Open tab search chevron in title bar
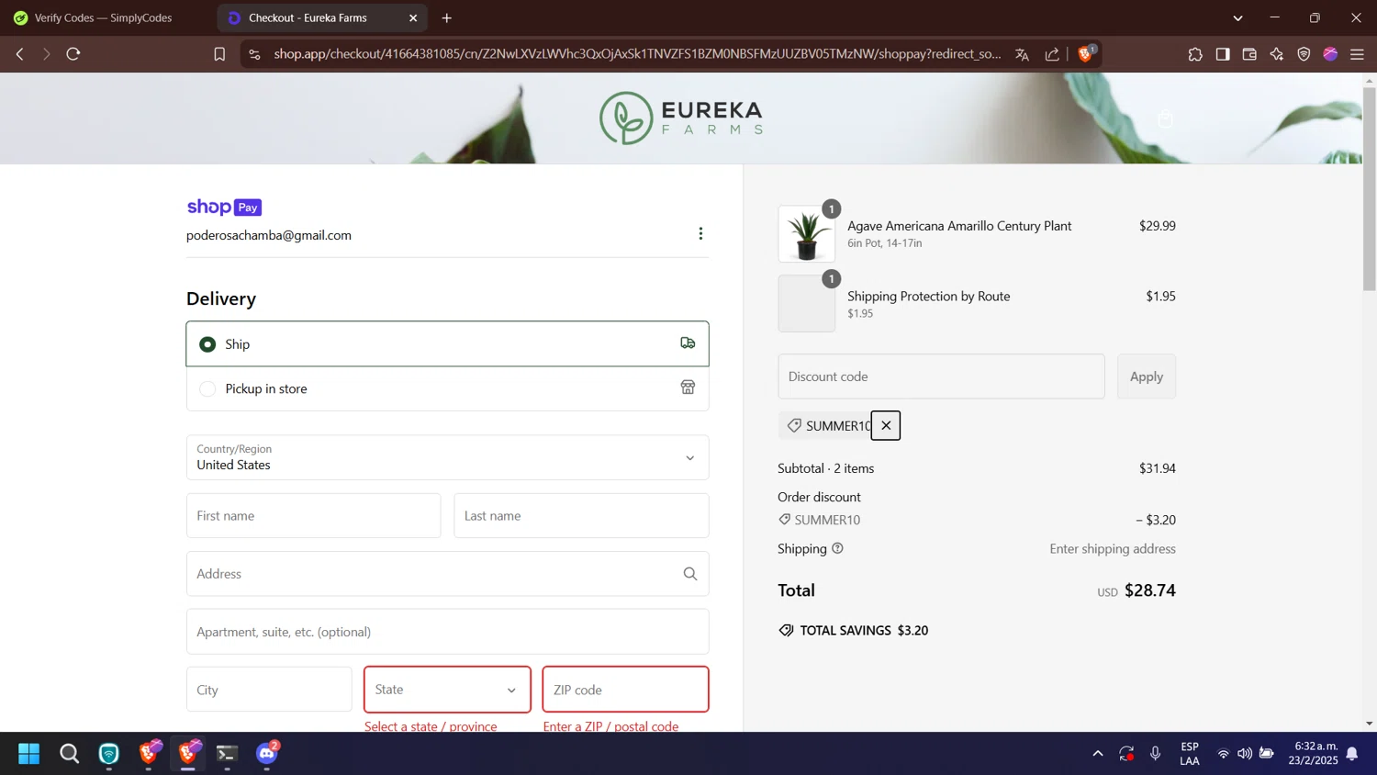Screen dimensions: 1377x775 [1237, 17]
